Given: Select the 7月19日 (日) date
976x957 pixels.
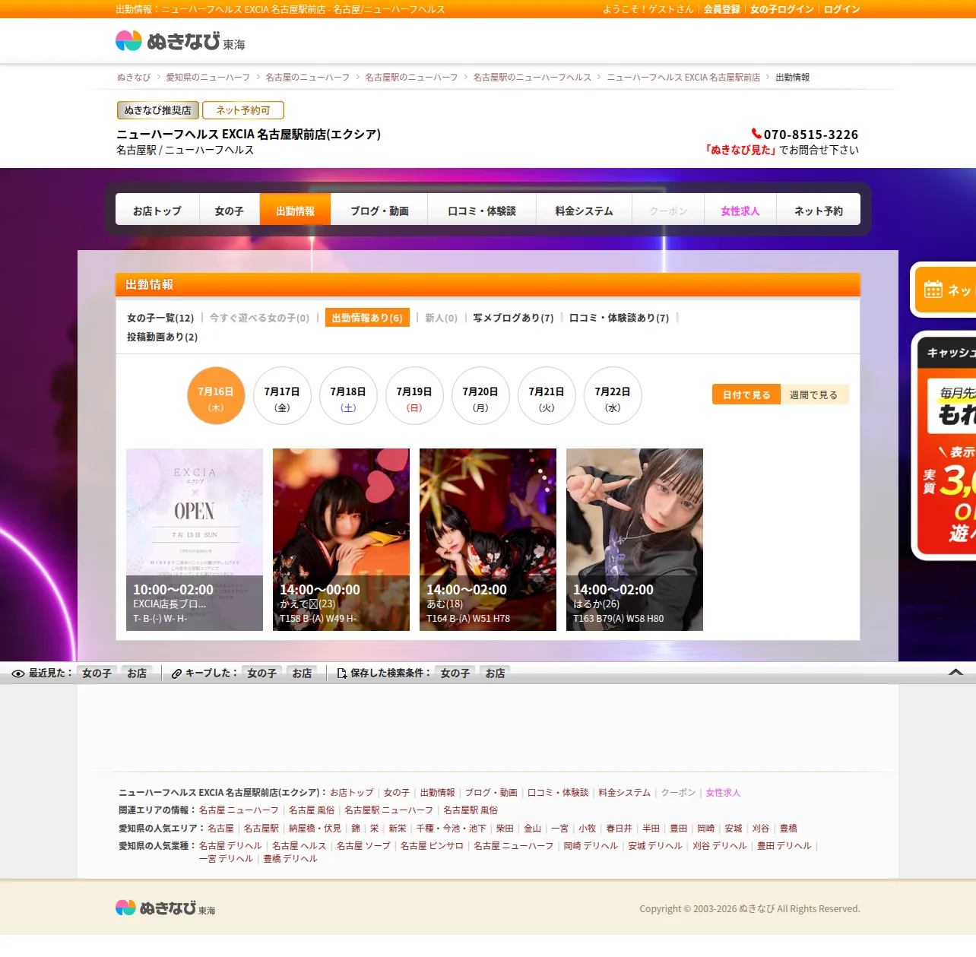Looking at the screenshot, I should pyautogui.click(x=414, y=396).
